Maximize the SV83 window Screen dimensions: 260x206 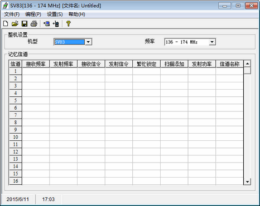(238, 6)
